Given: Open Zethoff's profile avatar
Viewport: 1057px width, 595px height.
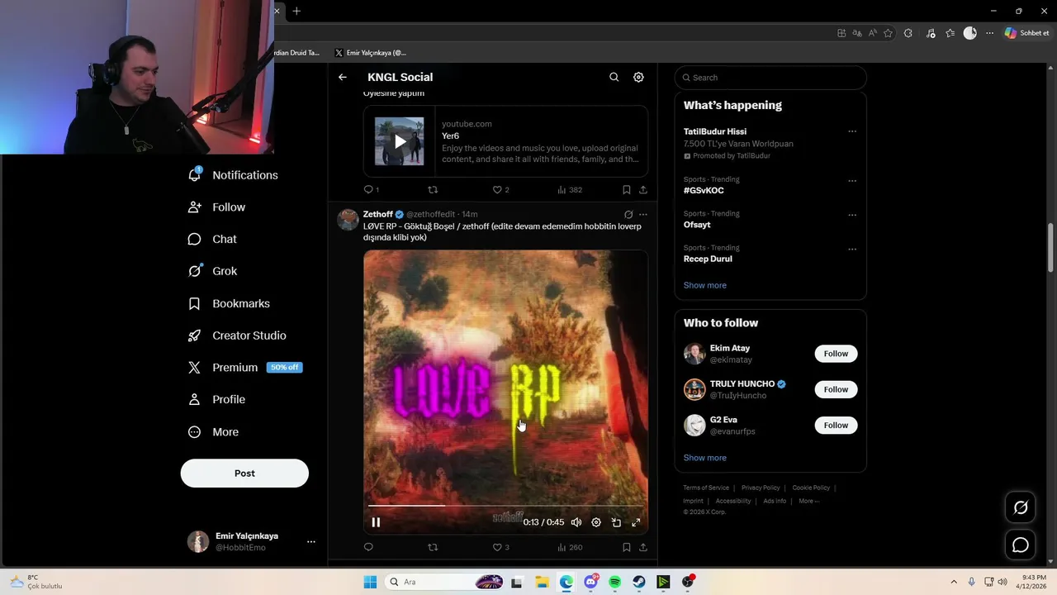Looking at the screenshot, I should click(348, 219).
